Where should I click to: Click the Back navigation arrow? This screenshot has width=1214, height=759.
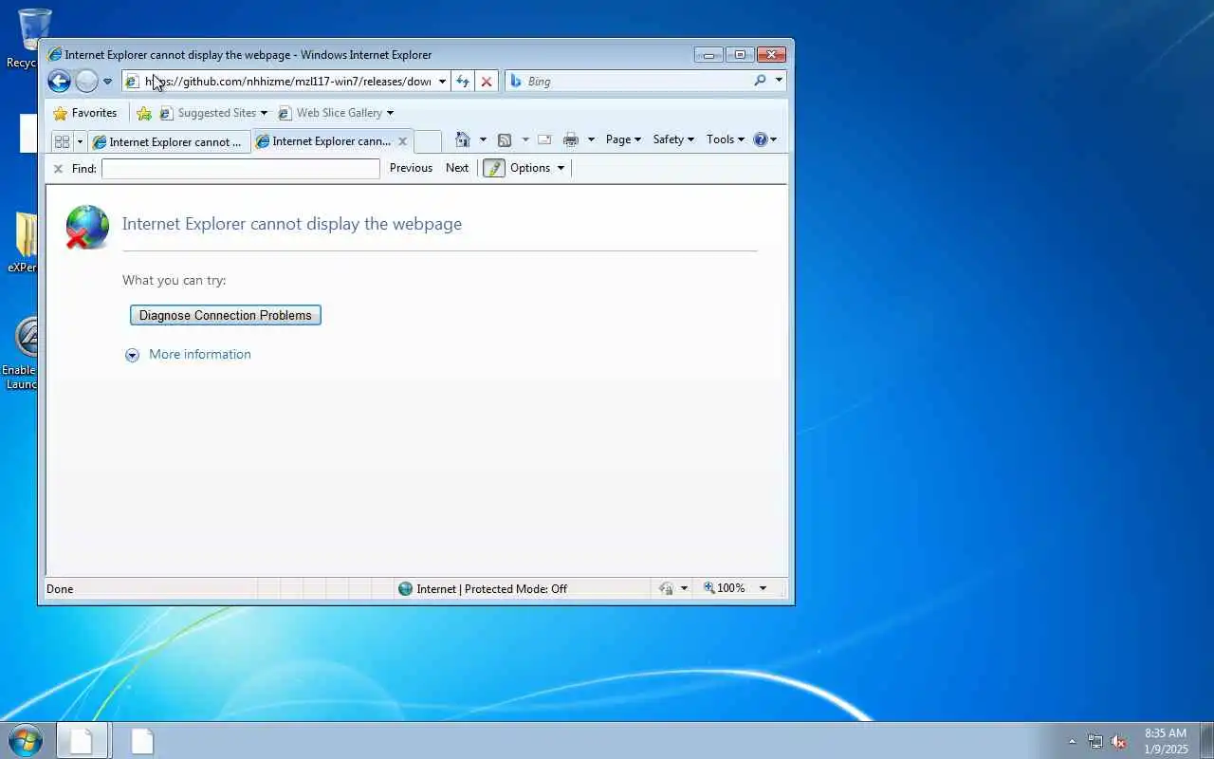(x=59, y=82)
